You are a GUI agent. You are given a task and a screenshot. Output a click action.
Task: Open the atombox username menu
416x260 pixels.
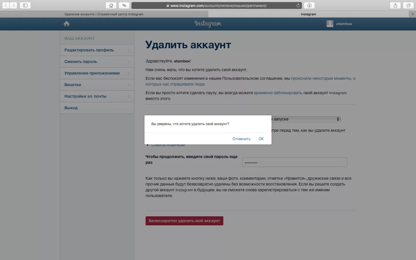click(344, 24)
